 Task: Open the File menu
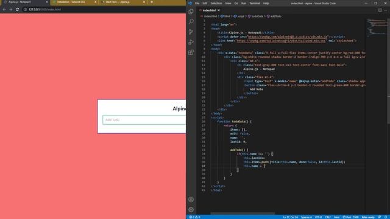tap(197, 3)
